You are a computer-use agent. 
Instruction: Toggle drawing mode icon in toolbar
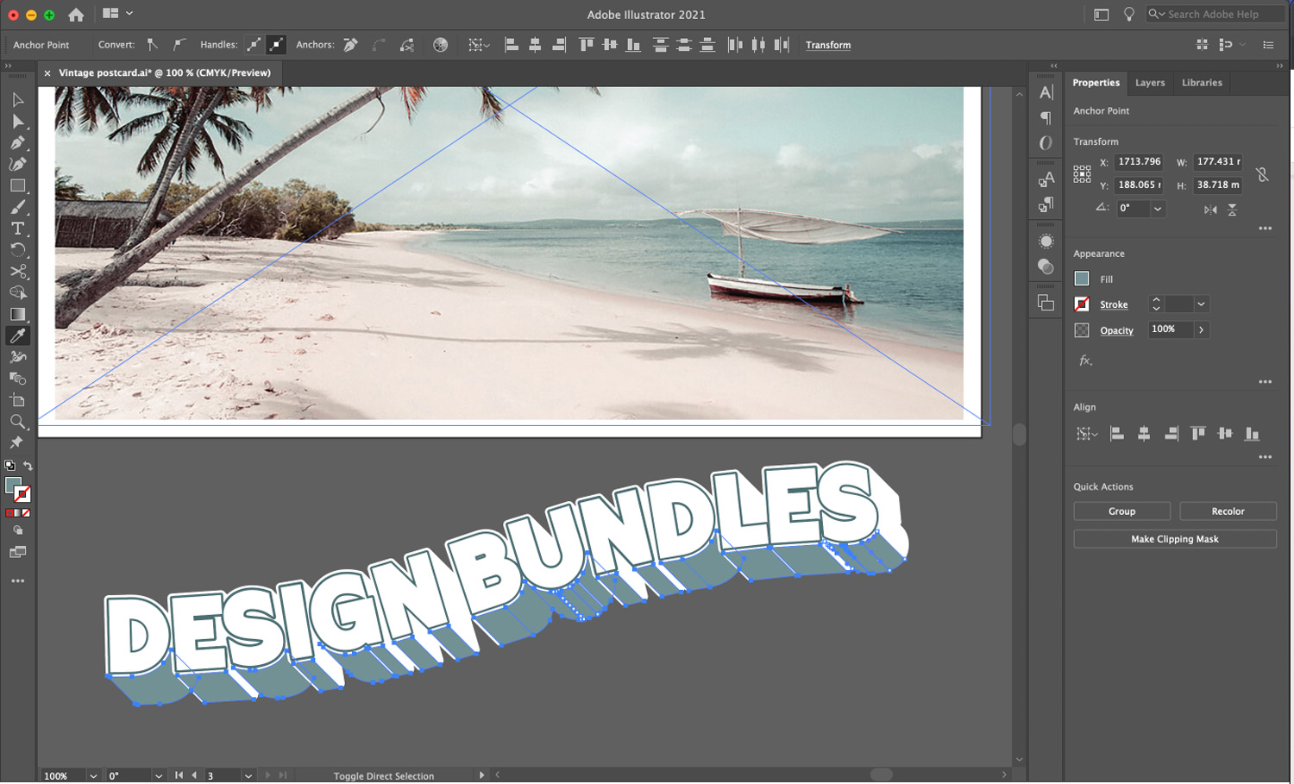pyautogui.click(x=17, y=530)
